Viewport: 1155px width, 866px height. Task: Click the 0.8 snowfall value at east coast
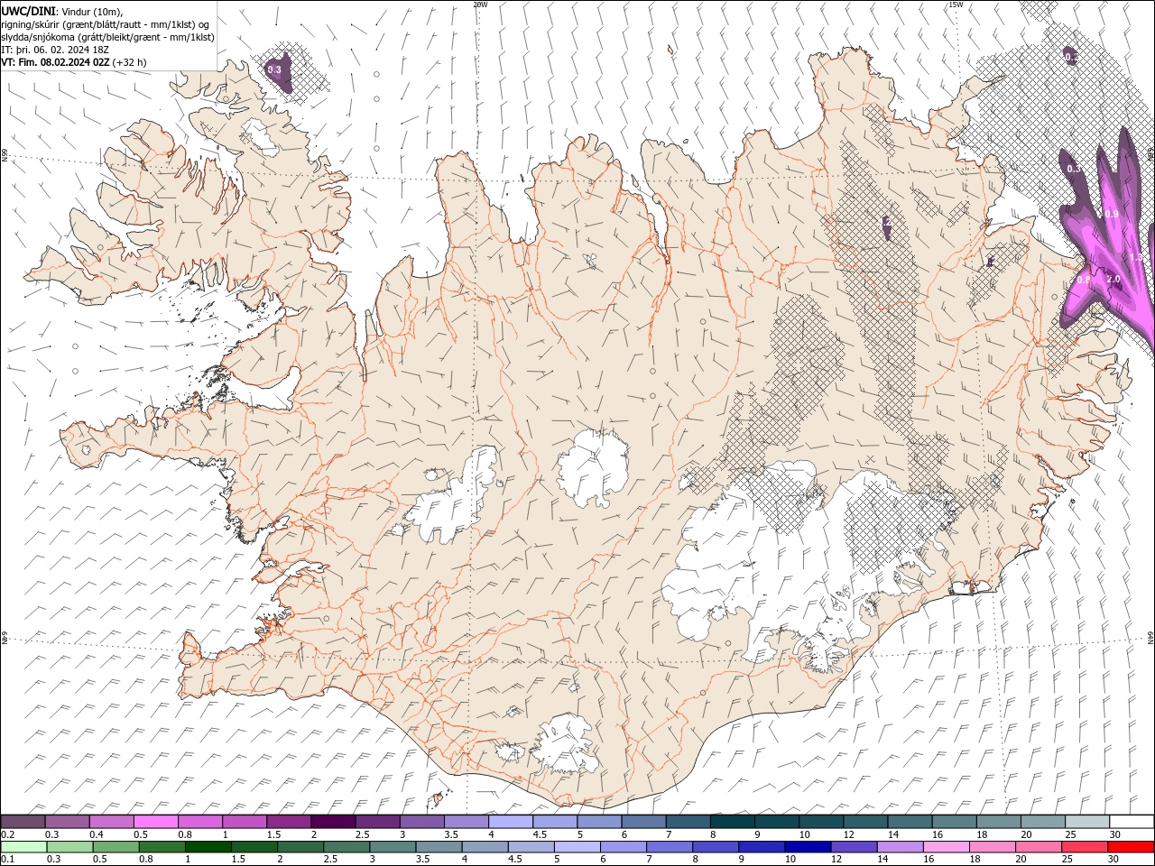coord(1084,281)
